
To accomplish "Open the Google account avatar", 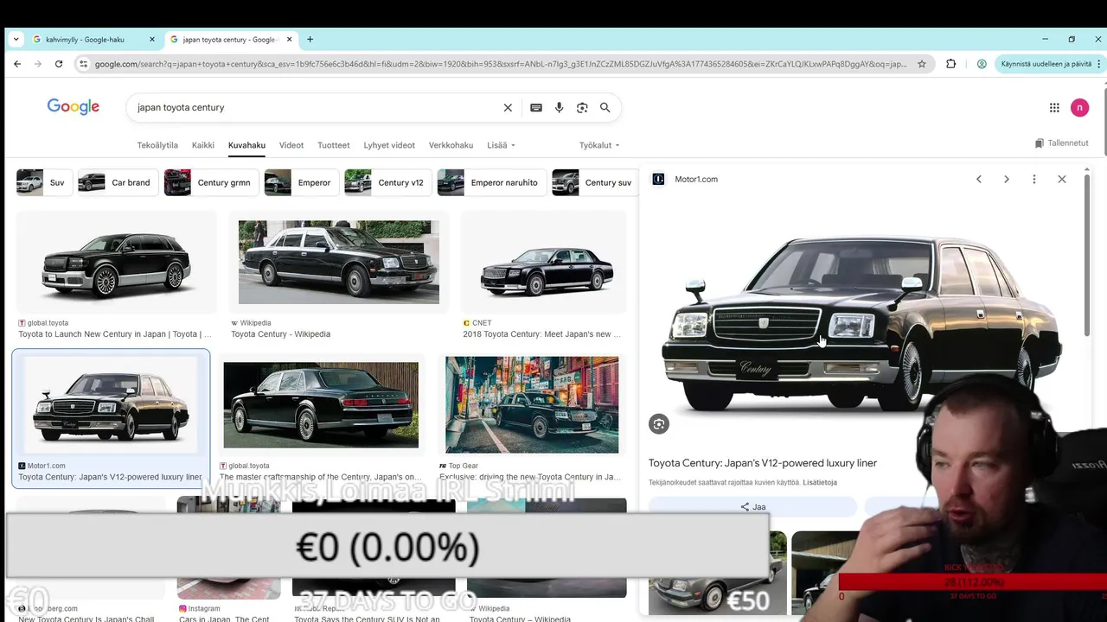I will point(1079,108).
